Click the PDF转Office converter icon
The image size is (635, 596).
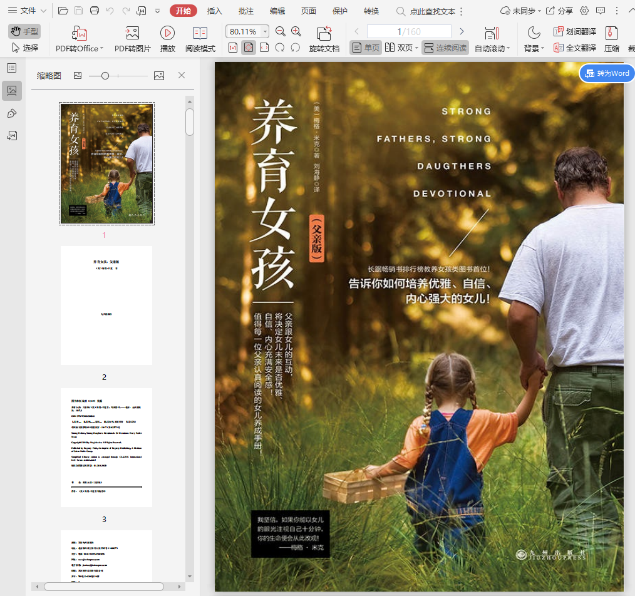coord(80,34)
